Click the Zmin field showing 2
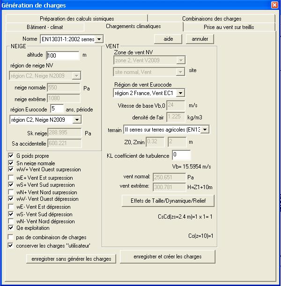This screenshot has width=281, height=286. pyautogui.click(x=177, y=142)
